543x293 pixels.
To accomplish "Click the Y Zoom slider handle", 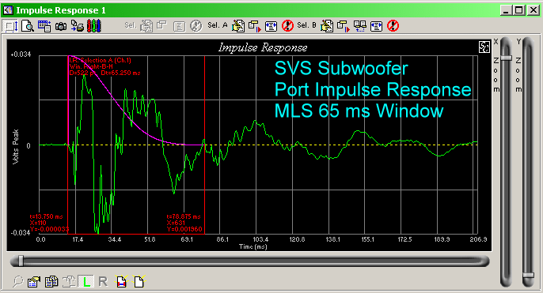I will (528, 276).
